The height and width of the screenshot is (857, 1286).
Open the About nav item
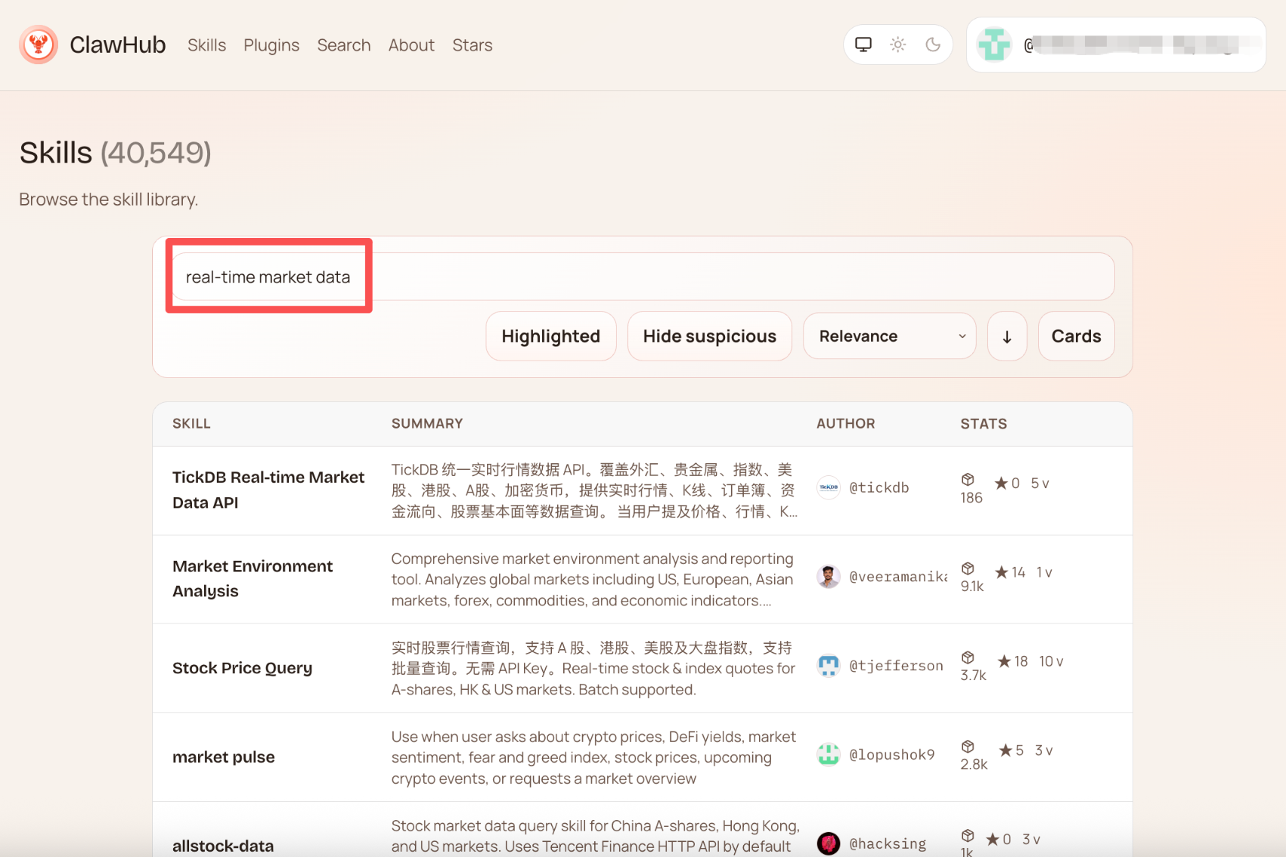click(411, 45)
